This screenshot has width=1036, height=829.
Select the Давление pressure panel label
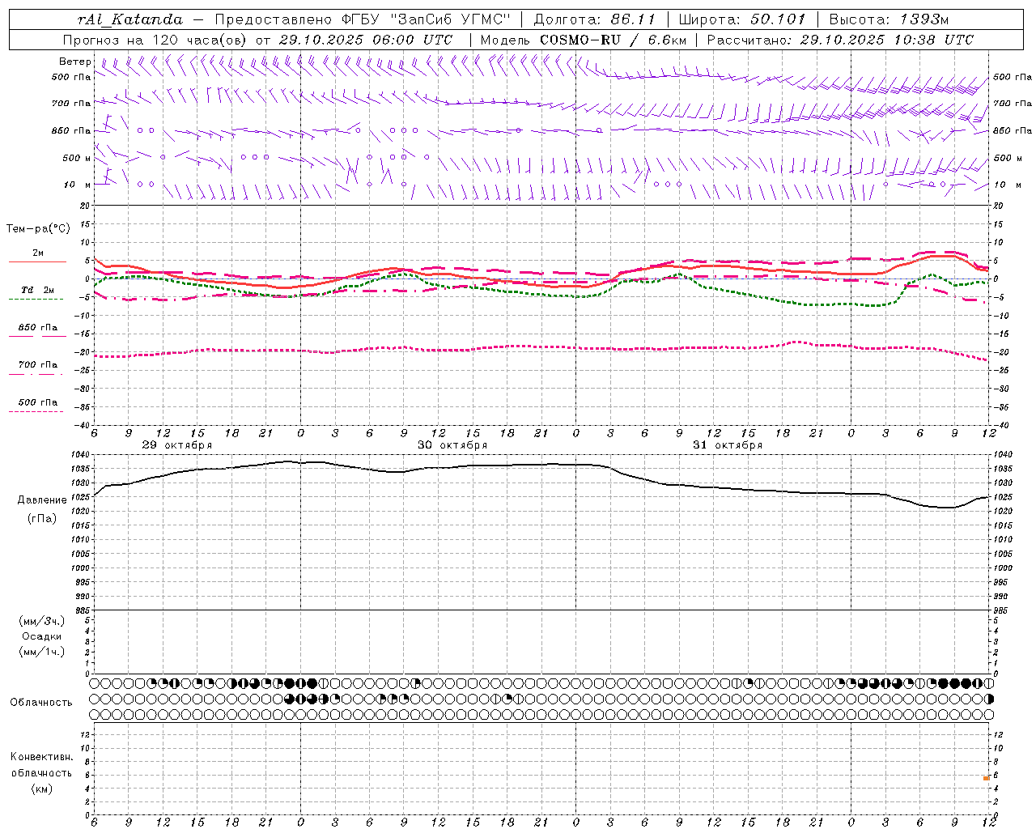click(42, 500)
